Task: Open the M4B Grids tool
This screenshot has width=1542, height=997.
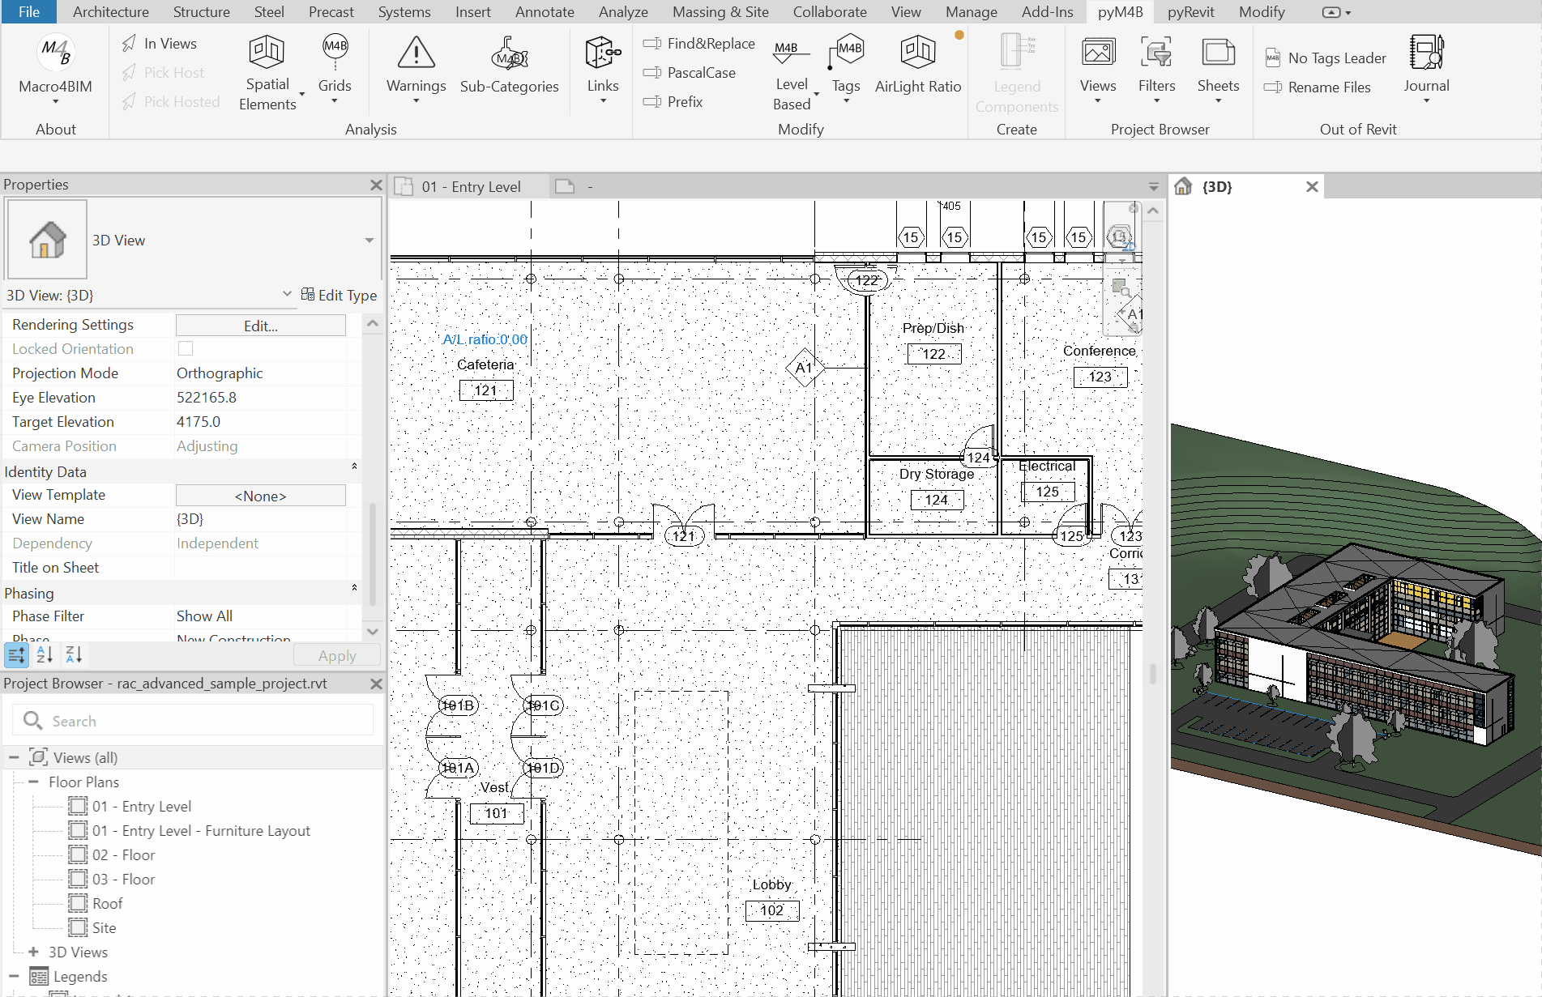Action: (335, 69)
